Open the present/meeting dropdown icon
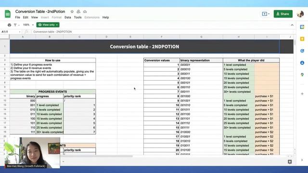Image resolution: width=308 pixels, height=173 pixels. point(266,14)
